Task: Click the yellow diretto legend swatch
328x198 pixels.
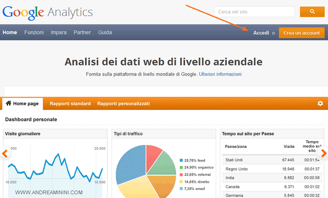Action: (181, 182)
